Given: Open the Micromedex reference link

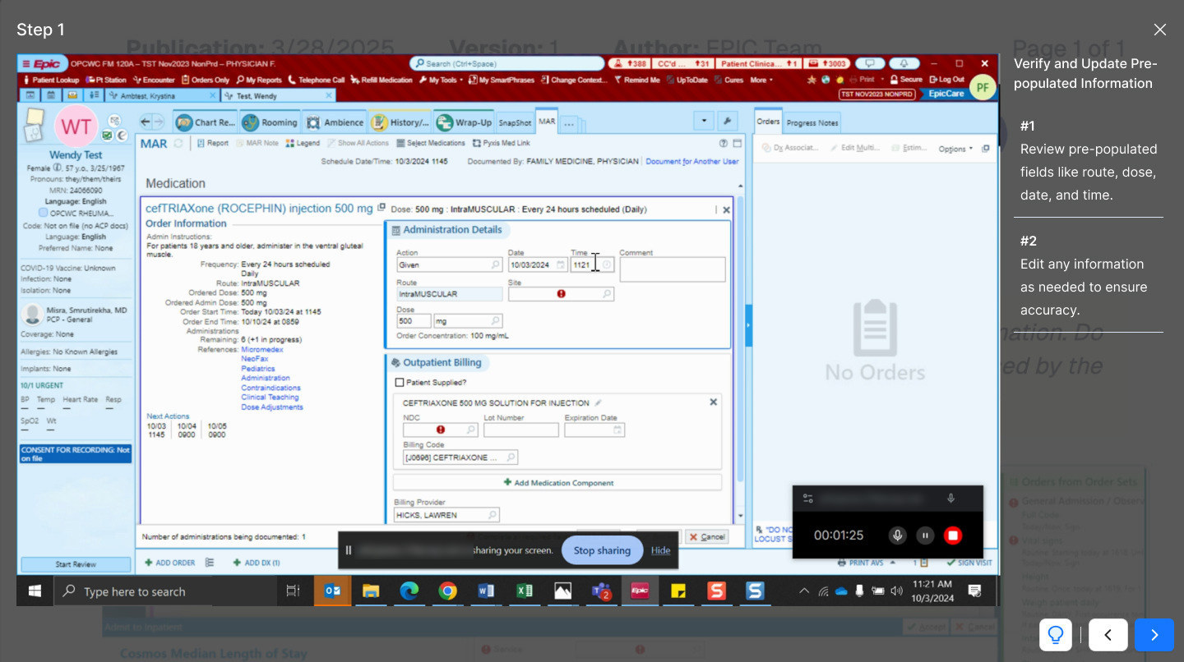Looking at the screenshot, I should click(262, 349).
